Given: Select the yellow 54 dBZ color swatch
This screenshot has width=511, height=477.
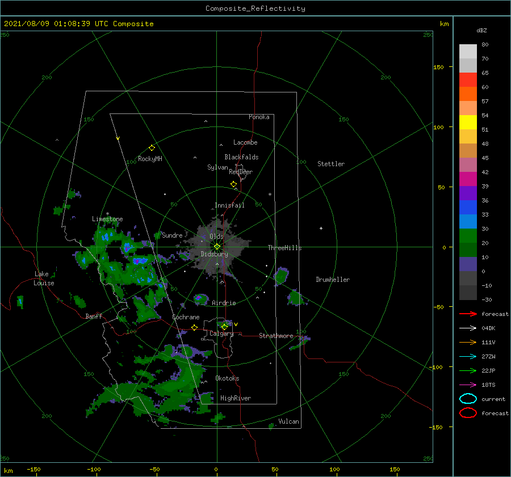Looking at the screenshot, I should (x=468, y=122).
